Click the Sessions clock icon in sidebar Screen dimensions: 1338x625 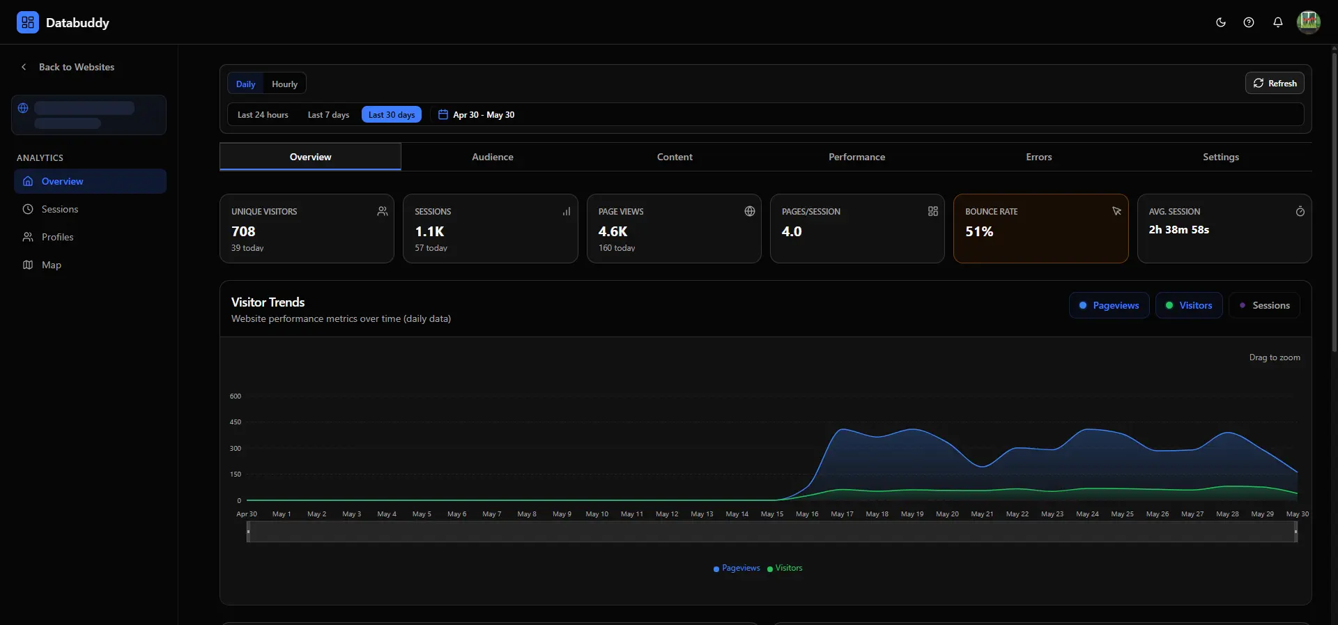[28, 209]
